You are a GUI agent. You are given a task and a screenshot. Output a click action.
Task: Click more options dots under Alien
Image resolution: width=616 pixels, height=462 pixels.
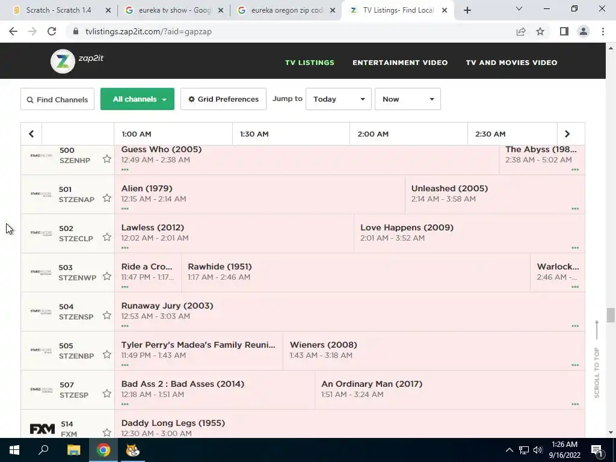125,209
